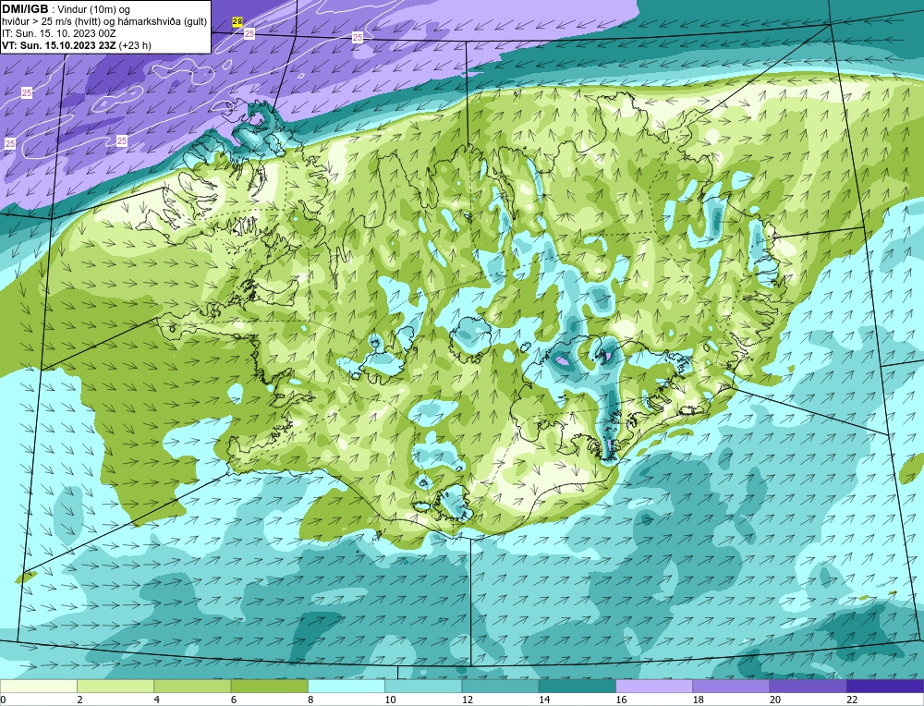Pick the olive green 6–8 m/s swatch
The image size is (924, 706).
point(269,686)
